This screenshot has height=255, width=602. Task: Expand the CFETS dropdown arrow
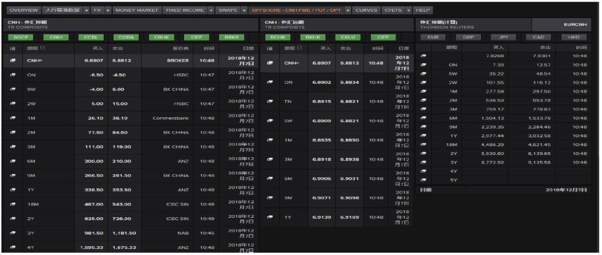point(409,11)
